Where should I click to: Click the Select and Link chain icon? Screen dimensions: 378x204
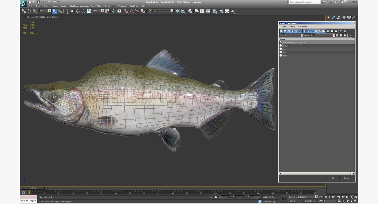[x=24, y=11]
